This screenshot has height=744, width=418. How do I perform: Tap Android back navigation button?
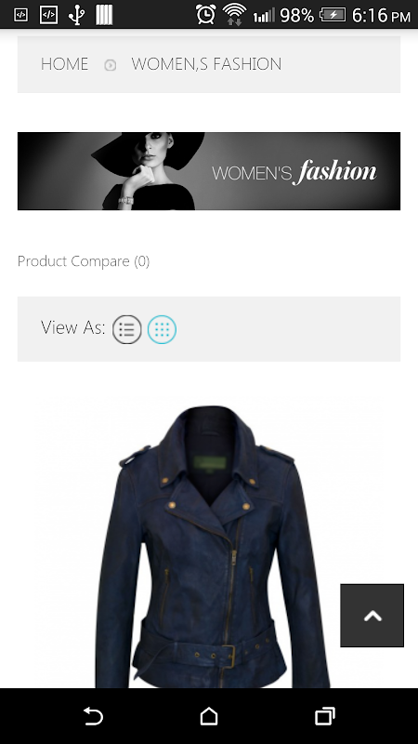(x=93, y=716)
